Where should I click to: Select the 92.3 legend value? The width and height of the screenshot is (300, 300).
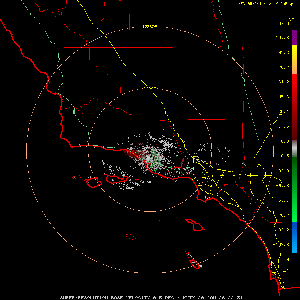point(284,52)
